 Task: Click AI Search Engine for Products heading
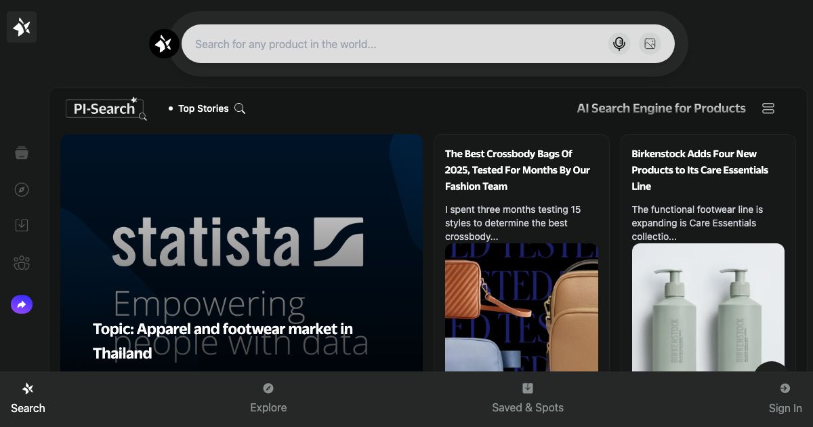[x=661, y=108]
